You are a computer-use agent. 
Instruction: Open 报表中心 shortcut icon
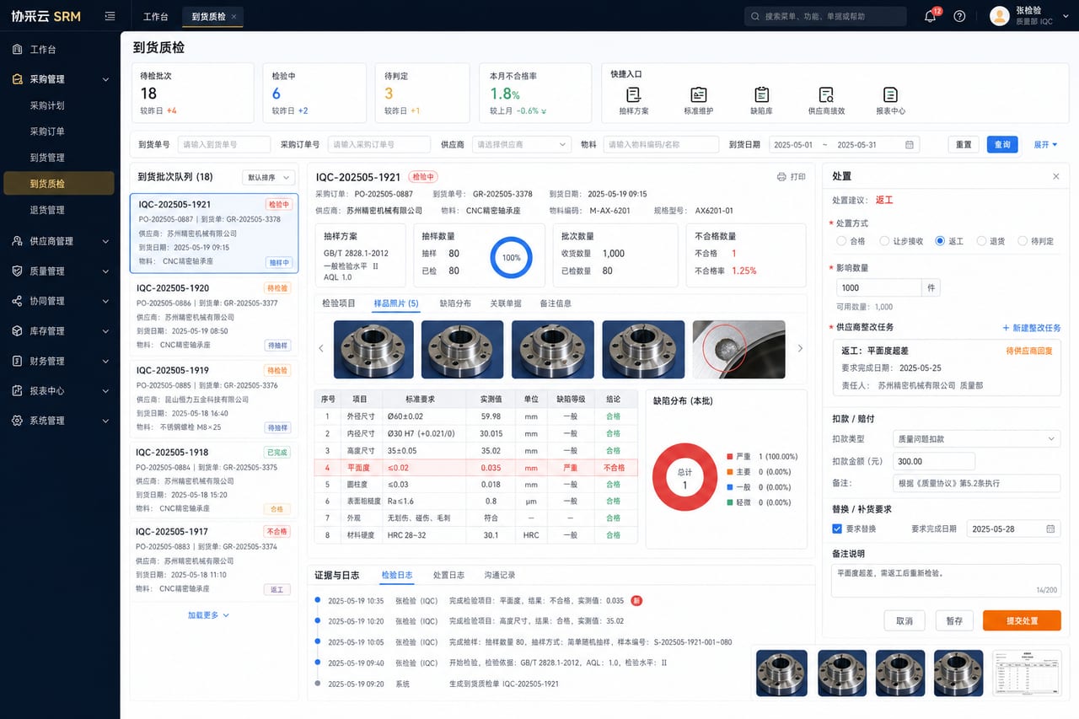(x=890, y=95)
